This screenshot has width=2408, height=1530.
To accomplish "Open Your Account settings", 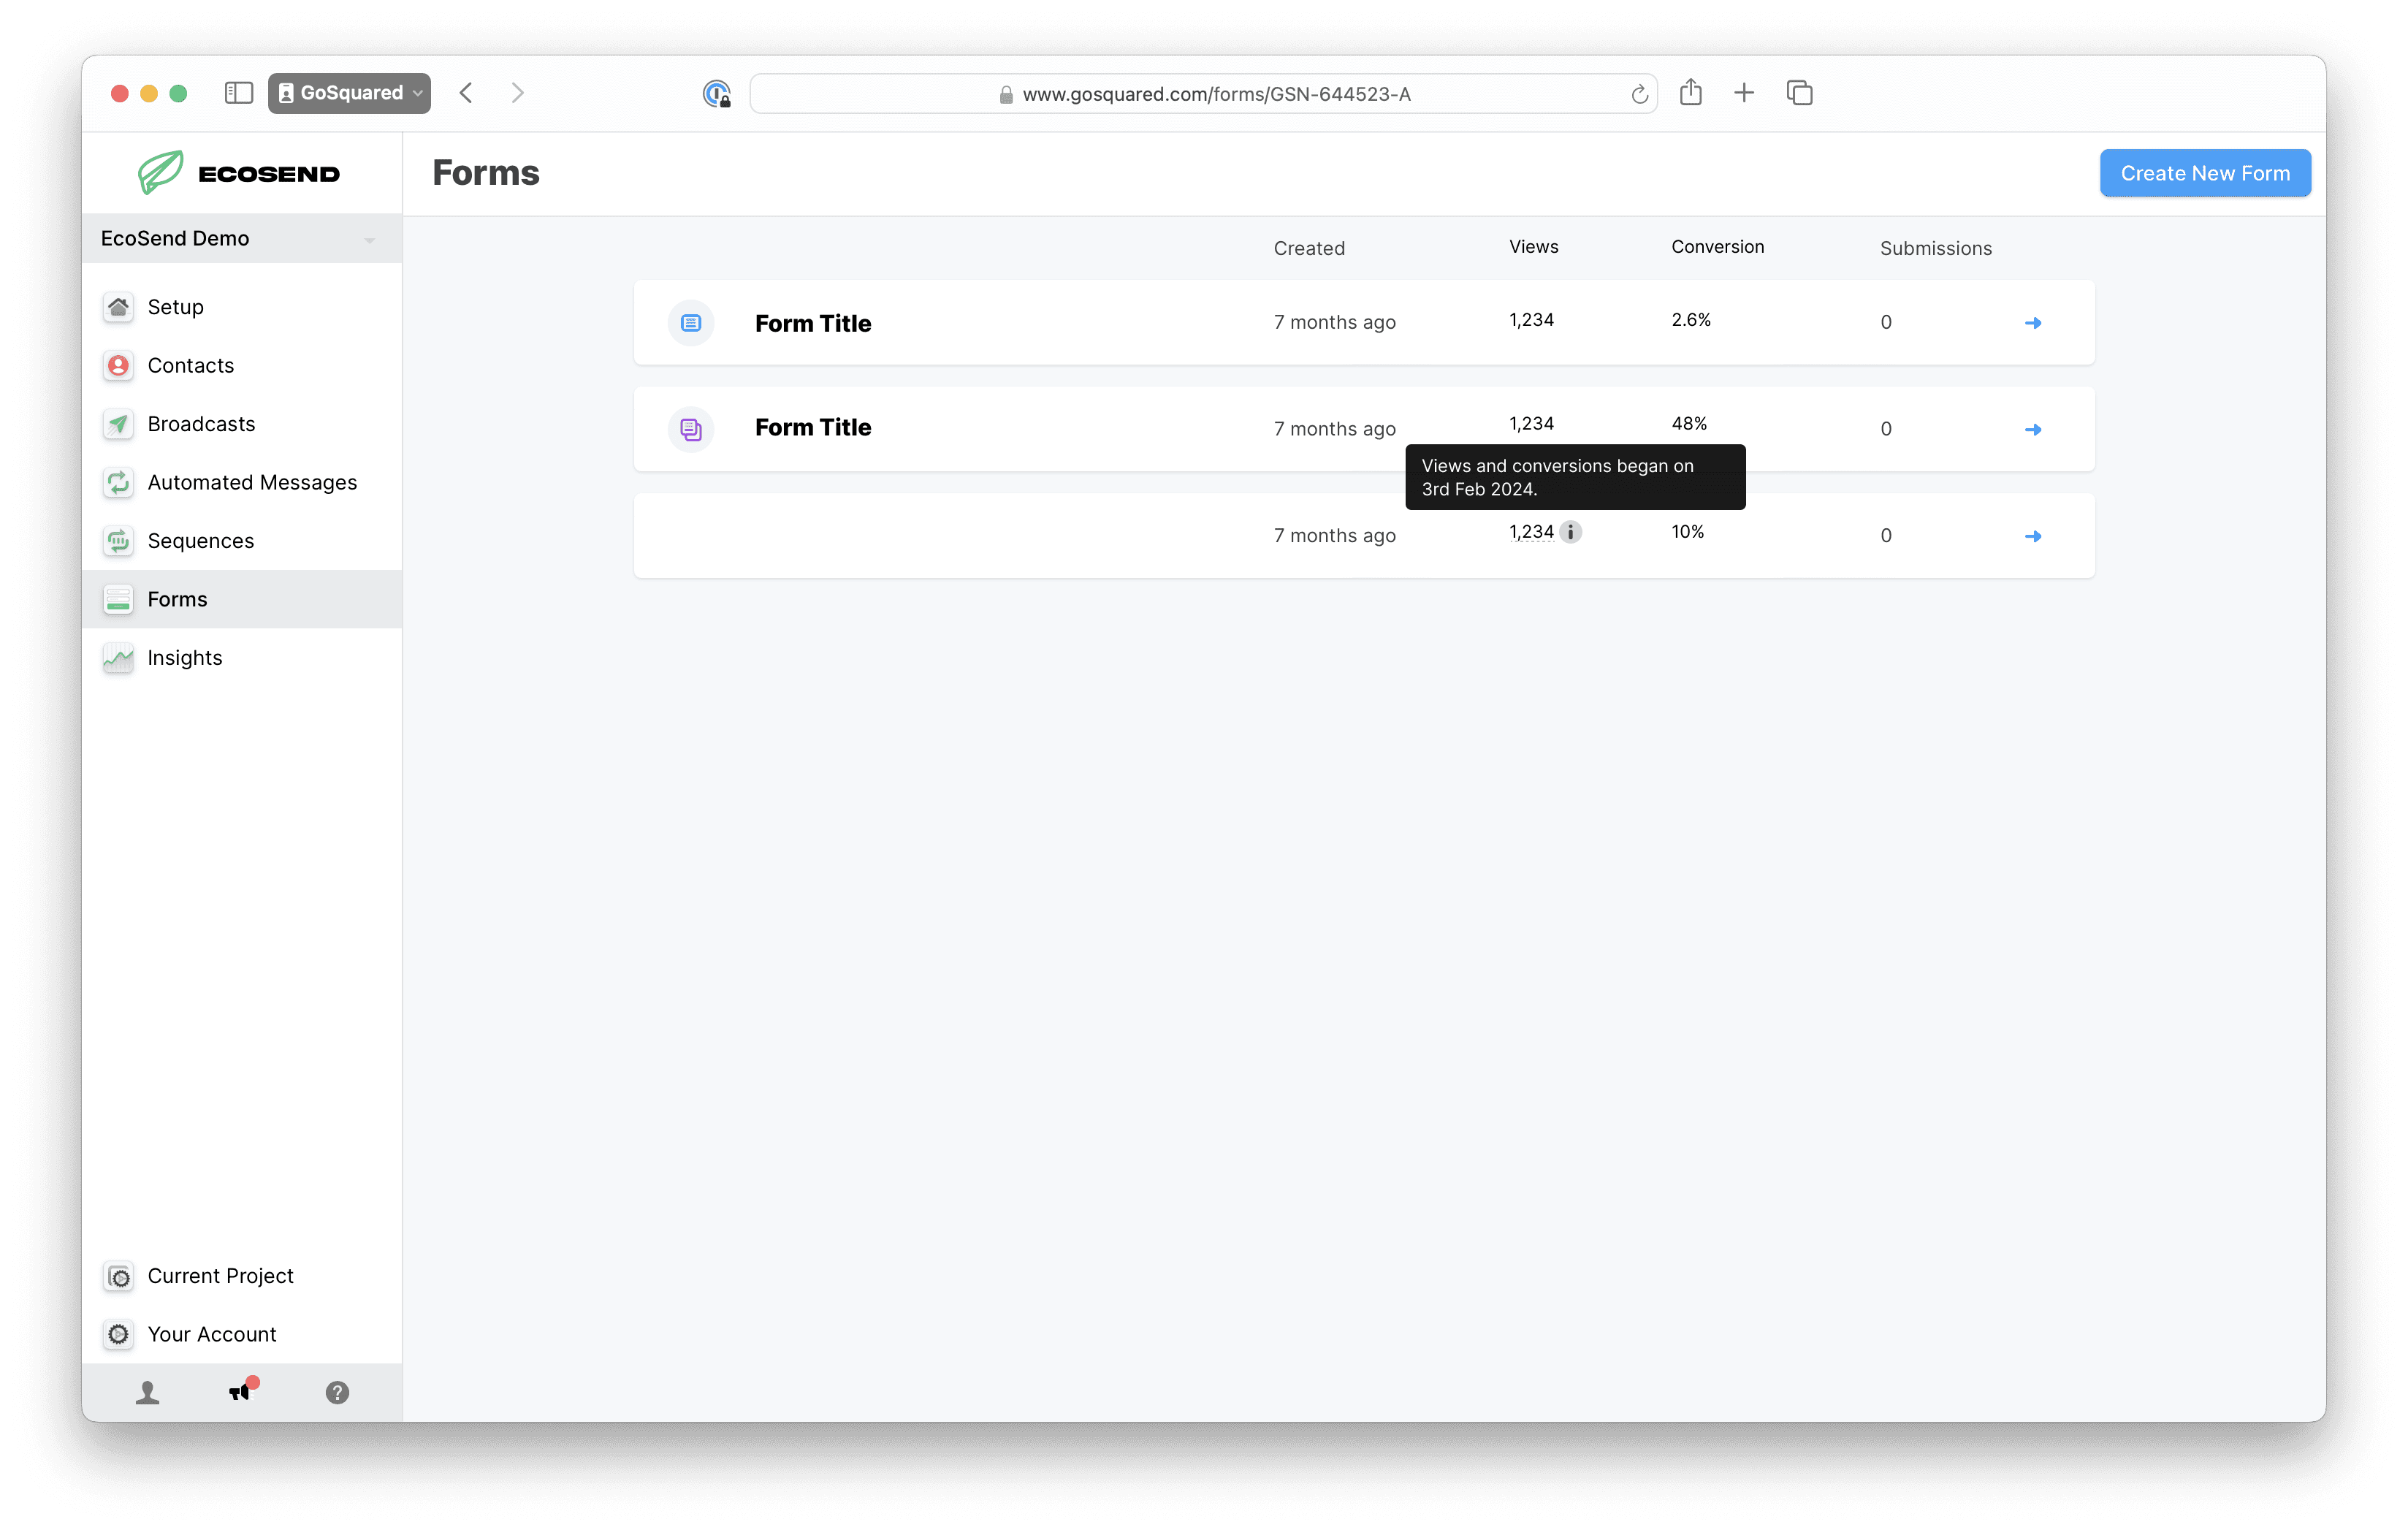I will [210, 1333].
